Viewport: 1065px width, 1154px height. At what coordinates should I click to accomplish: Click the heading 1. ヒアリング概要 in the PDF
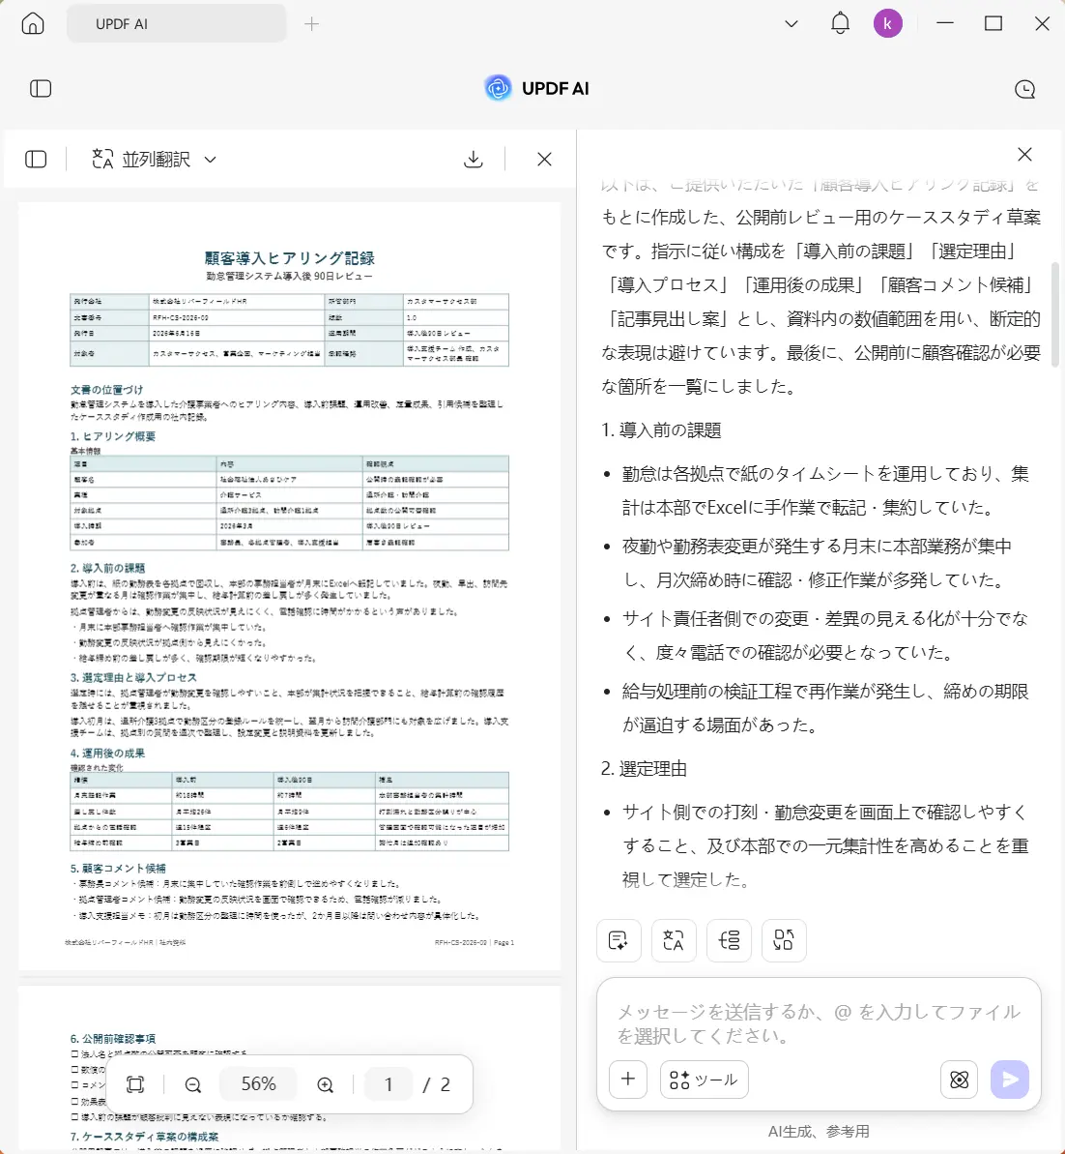point(113,436)
